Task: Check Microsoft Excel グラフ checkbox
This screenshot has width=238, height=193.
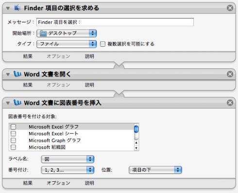Action: pos(13,127)
